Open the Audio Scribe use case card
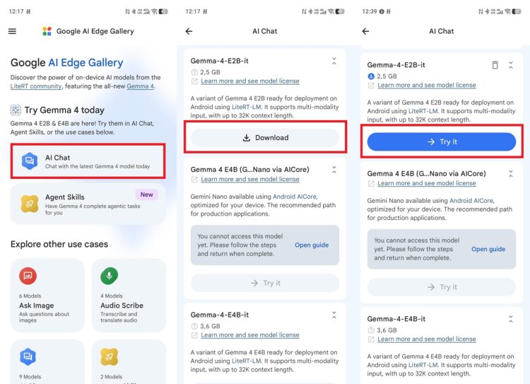The height and width of the screenshot is (384, 530). (129, 295)
